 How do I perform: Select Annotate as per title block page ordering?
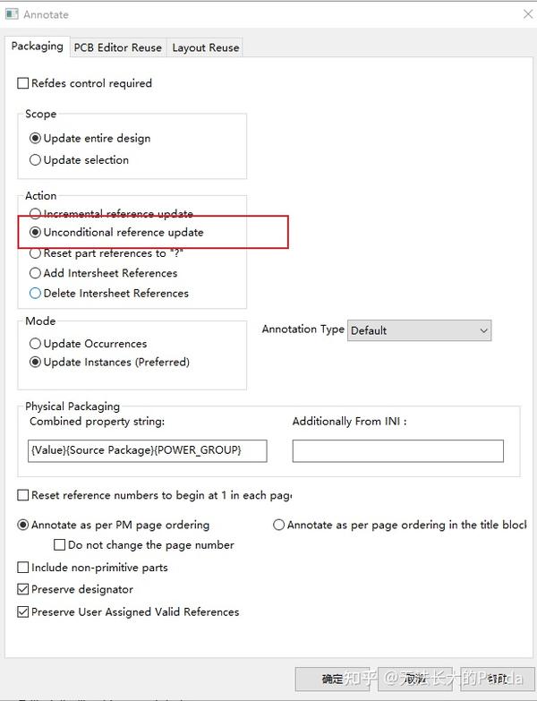[x=279, y=525]
